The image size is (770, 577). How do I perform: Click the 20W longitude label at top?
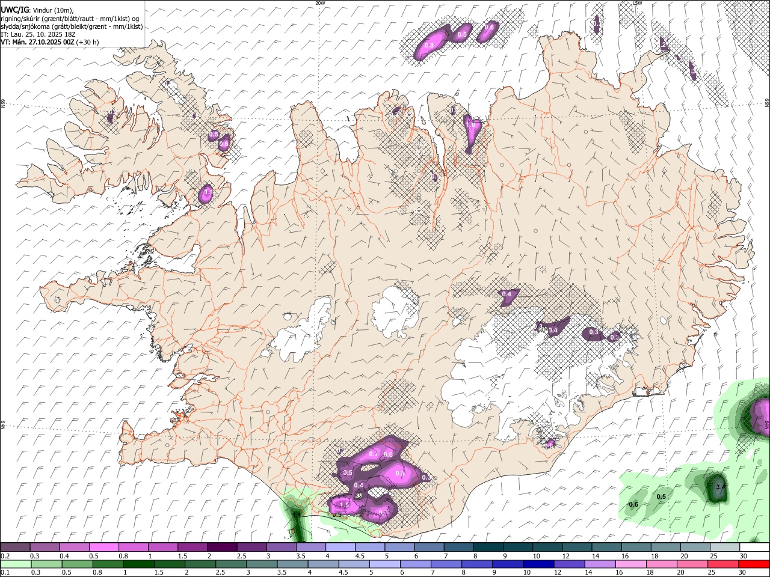point(320,3)
